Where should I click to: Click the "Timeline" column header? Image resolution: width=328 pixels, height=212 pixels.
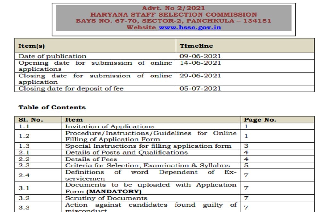(196, 46)
